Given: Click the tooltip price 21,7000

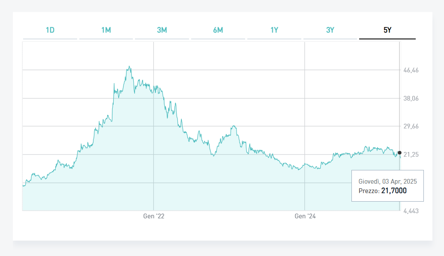Looking at the screenshot, I should (x=394, y=191).
